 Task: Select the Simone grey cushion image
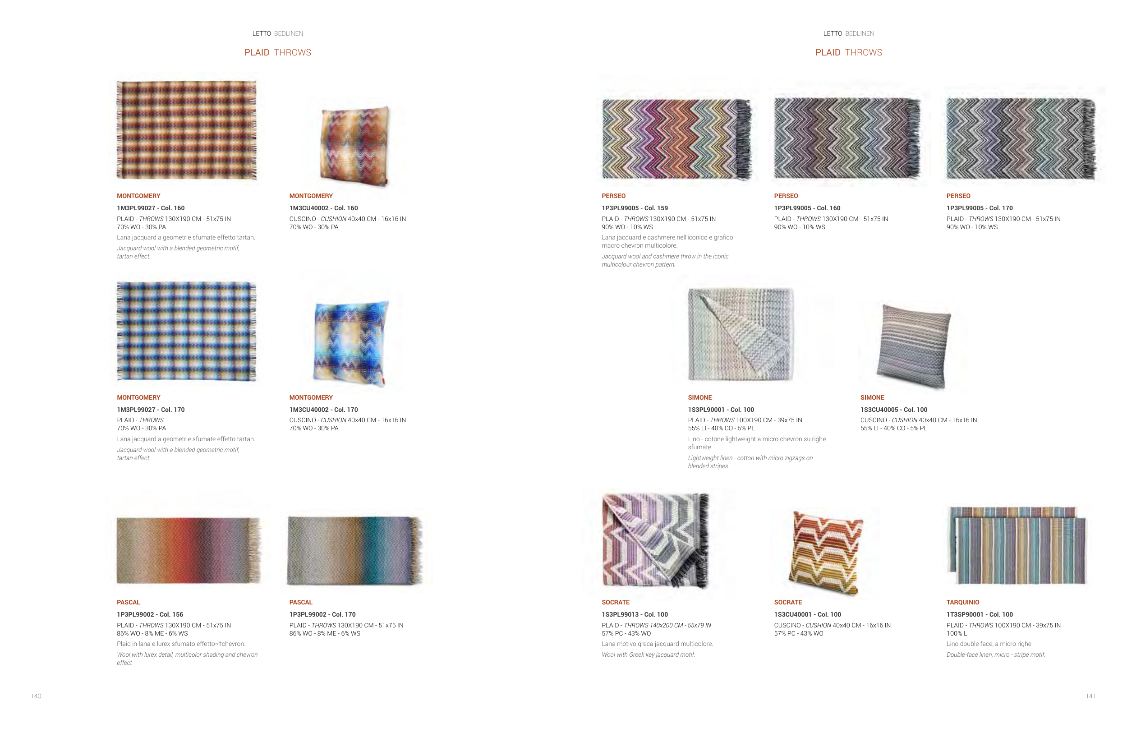[x=914, y=346]
